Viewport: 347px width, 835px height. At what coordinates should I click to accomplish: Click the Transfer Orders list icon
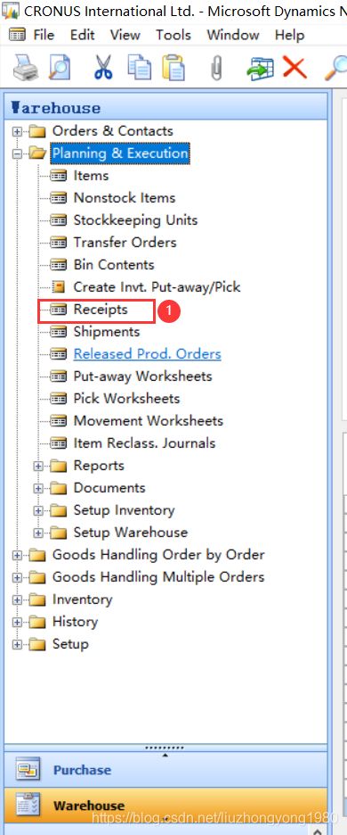[59, 243]
